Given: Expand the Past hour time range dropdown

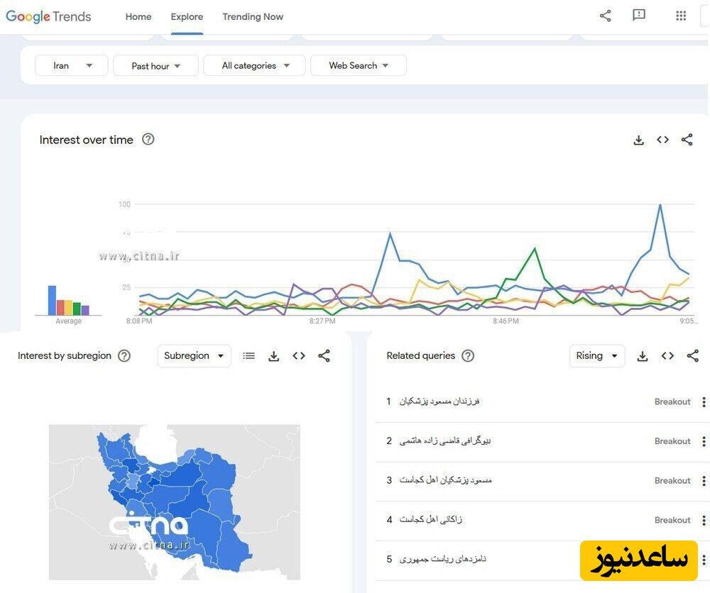Looking at the screenshot, I should [156, 66].
